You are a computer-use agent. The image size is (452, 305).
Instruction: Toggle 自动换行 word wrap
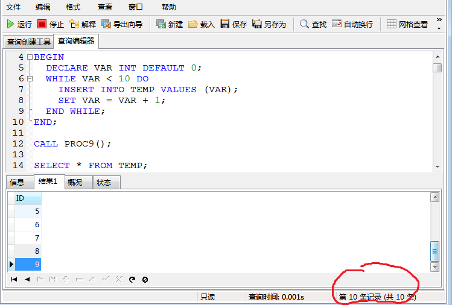click(352, 24)
